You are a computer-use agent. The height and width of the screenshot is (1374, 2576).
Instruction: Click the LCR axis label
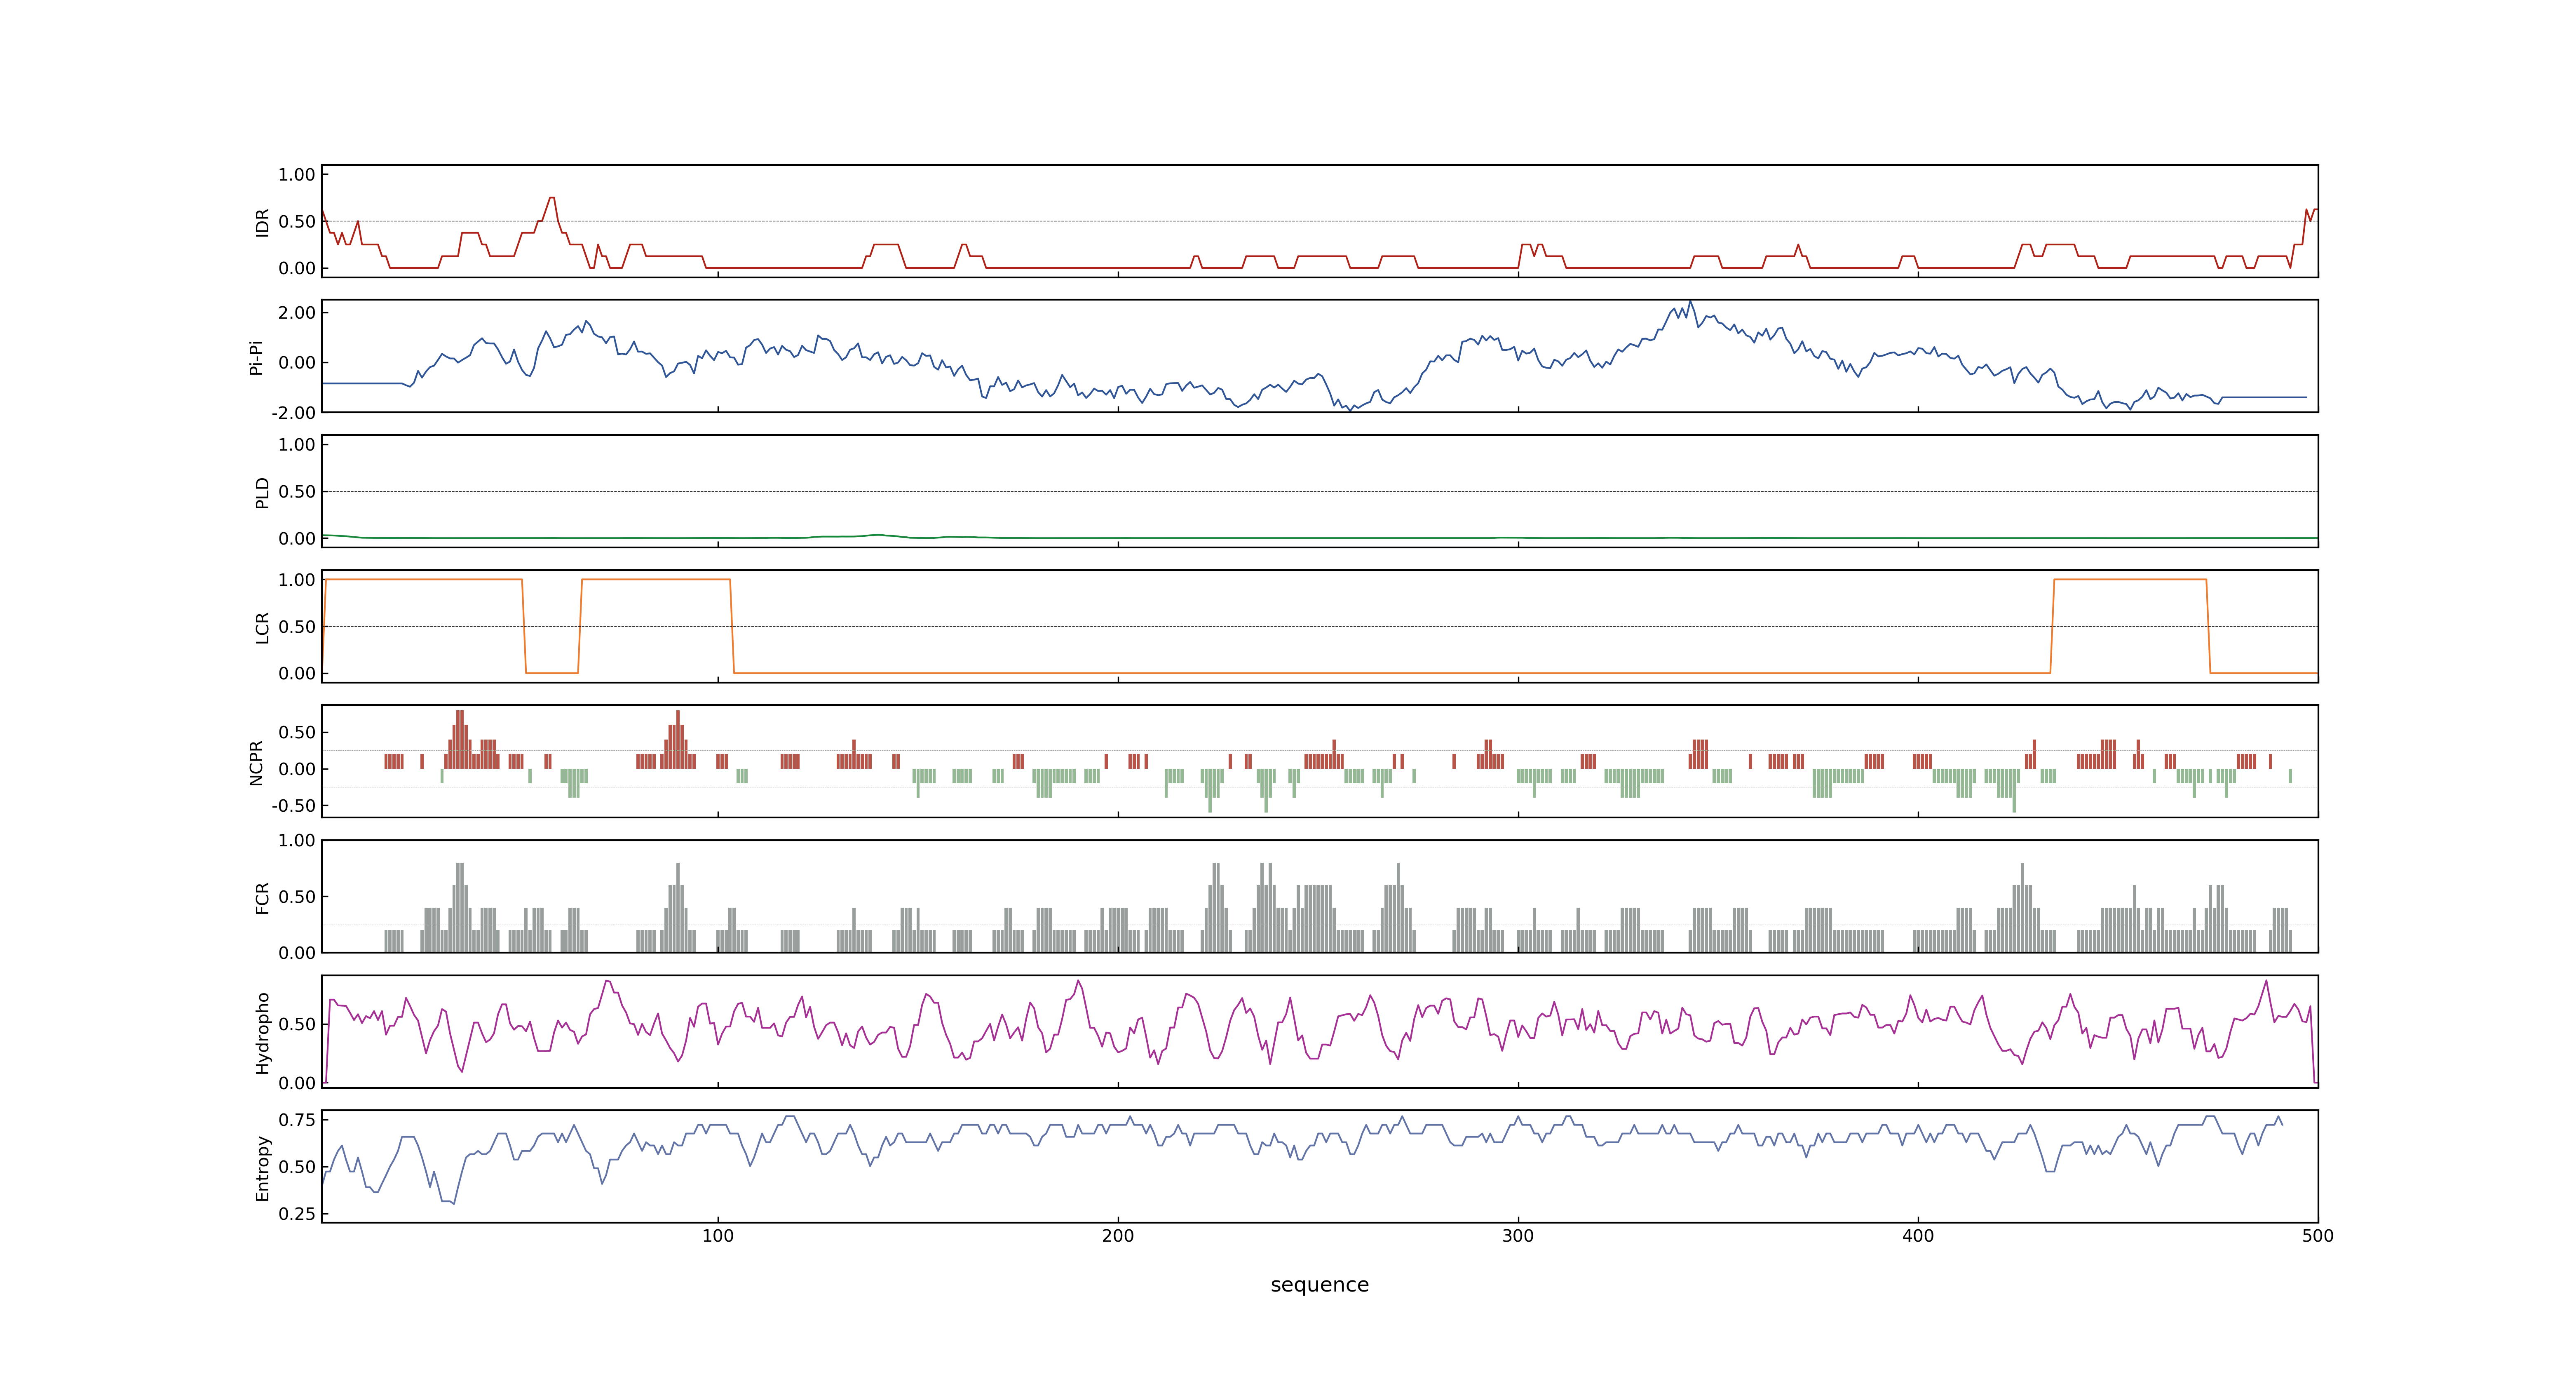click(x=262, y=628)
